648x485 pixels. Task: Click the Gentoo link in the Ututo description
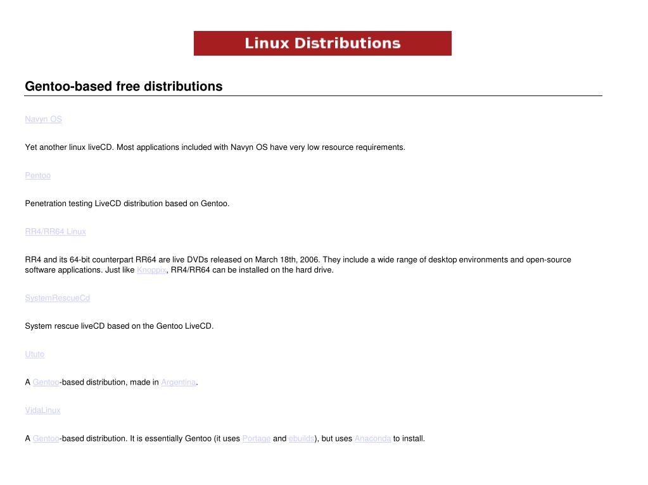point(46,383)
